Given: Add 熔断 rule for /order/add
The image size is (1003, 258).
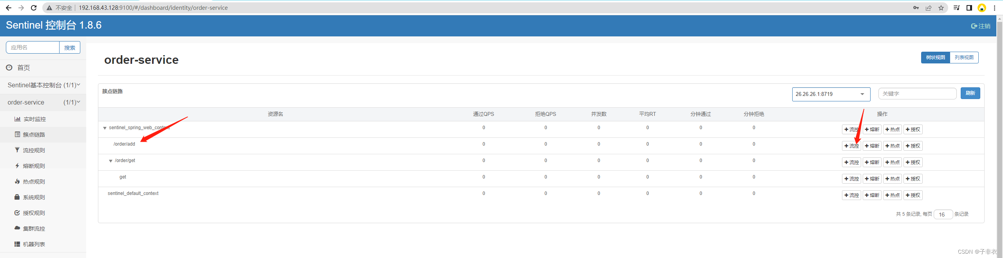Looking at the screenshot, I should coord(872,146).
